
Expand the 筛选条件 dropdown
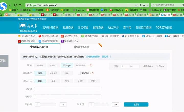tap(148, 66)
